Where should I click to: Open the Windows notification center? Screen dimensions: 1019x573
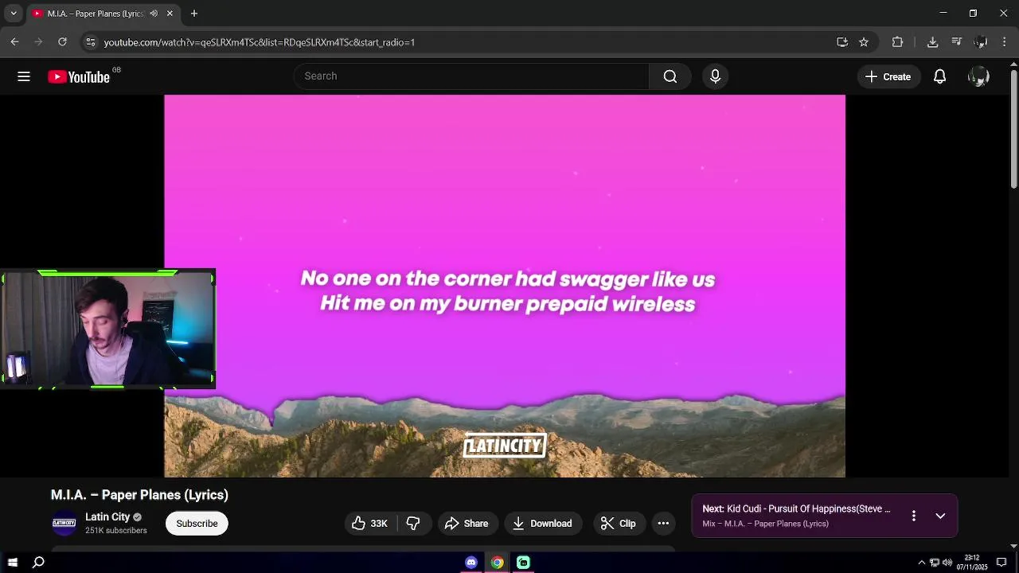(x=1001, y=563)
